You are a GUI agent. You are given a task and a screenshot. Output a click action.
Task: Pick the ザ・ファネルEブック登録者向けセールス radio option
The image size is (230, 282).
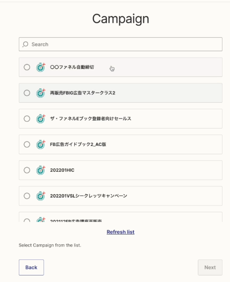tap(27, 119)
